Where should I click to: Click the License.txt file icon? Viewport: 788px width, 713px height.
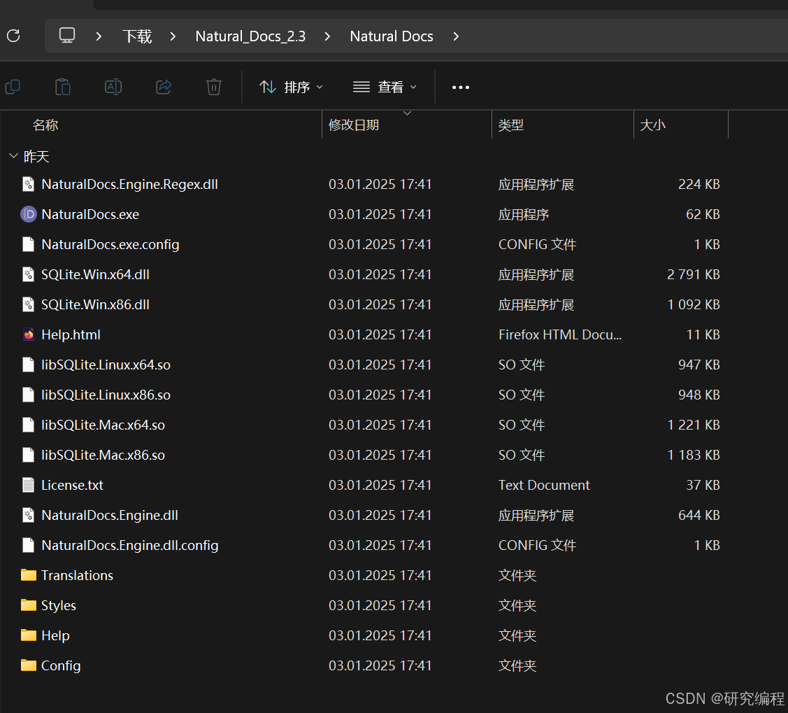click(29, 485)
